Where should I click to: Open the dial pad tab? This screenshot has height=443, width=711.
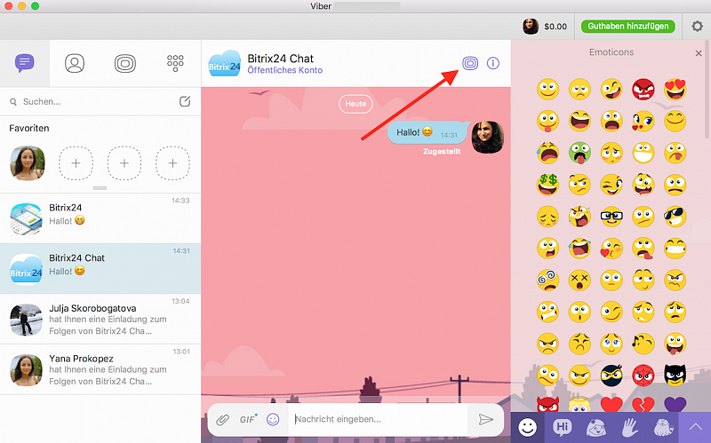pos(175,63)
